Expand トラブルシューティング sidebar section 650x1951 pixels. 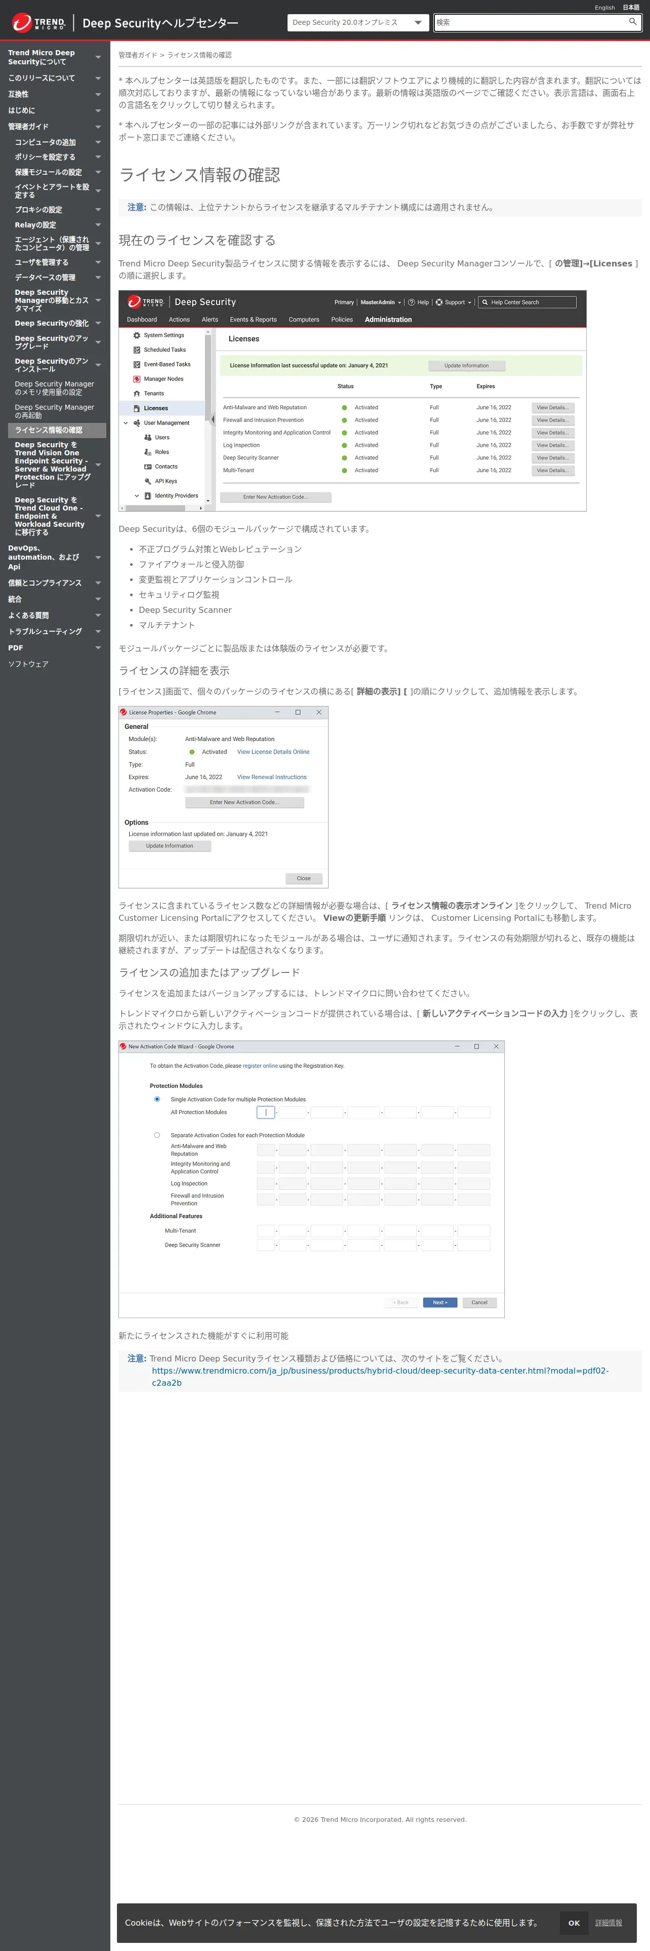[x=98, y=632]
